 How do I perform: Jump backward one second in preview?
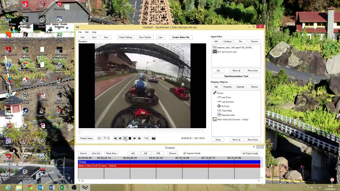115,138
